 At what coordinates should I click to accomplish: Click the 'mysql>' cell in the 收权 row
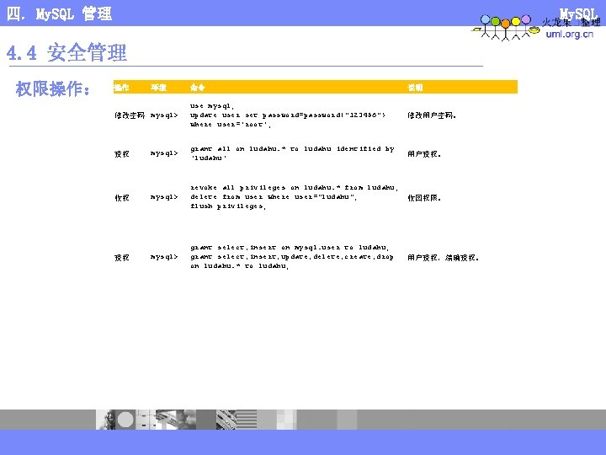(164, 197)
